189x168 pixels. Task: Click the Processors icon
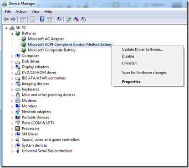tap(18, 128)
